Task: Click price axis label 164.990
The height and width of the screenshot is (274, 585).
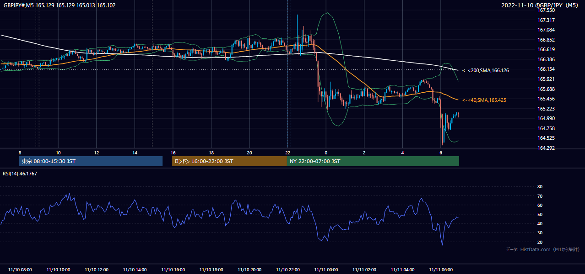Action: 546,118
